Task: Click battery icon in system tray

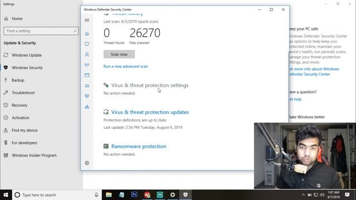Action: 309,195
